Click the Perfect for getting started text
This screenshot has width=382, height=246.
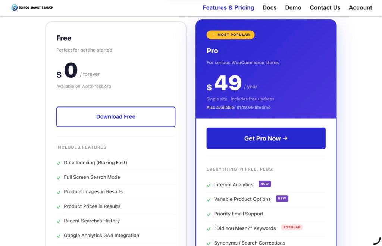[x=84, y=50]
